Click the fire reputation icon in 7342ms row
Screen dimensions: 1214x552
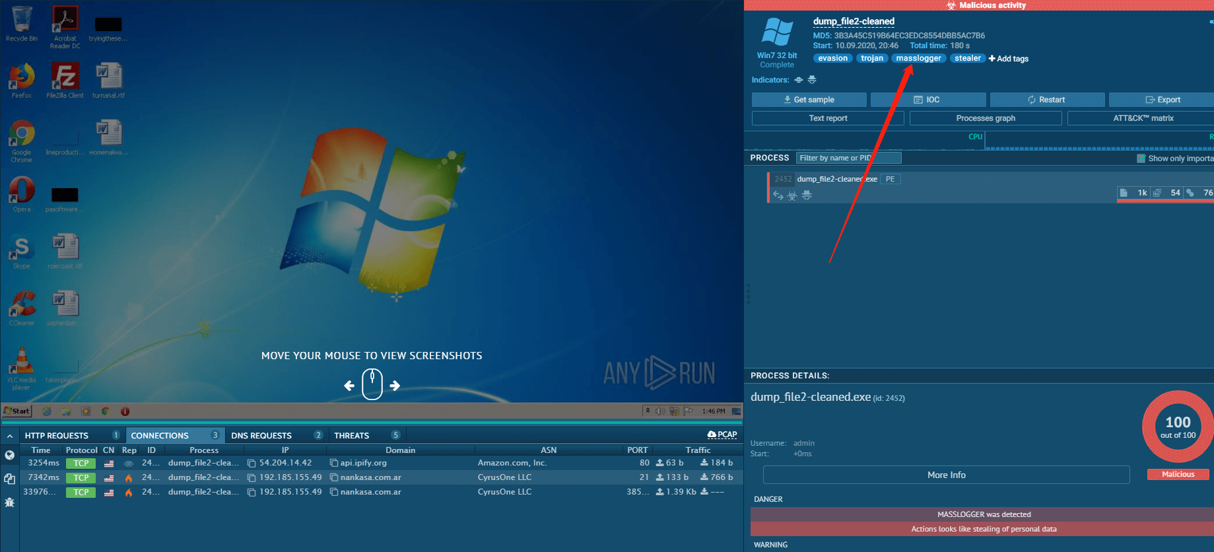pos(129,478)
